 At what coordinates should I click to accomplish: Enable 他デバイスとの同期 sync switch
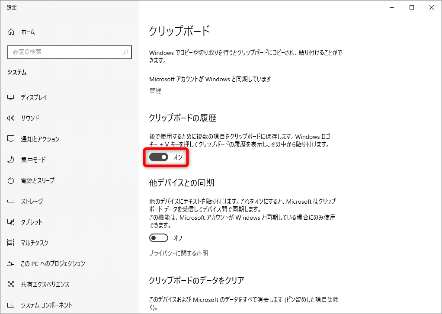pos(158,237)
